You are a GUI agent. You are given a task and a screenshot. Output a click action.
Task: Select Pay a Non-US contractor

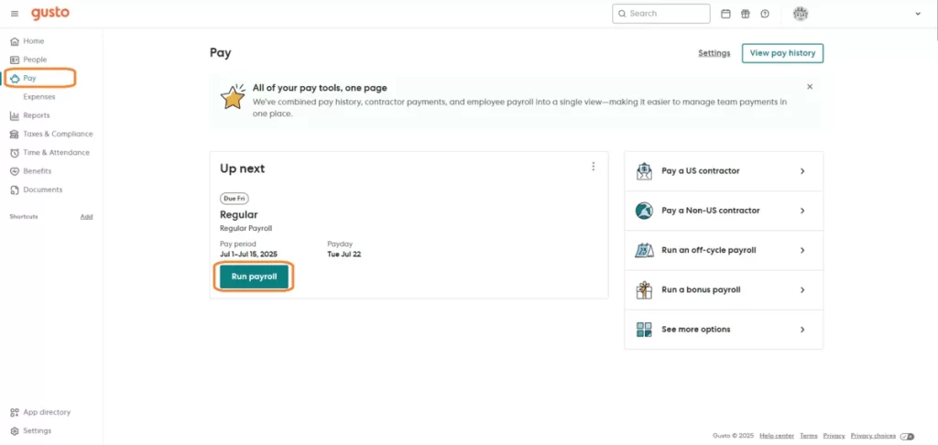[724, 211]
